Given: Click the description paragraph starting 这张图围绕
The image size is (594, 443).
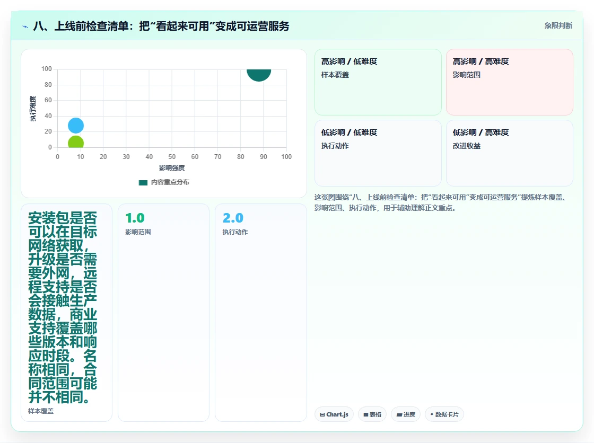Looking at the screenshot, I should pyautogui.click(x=441, y=202).
